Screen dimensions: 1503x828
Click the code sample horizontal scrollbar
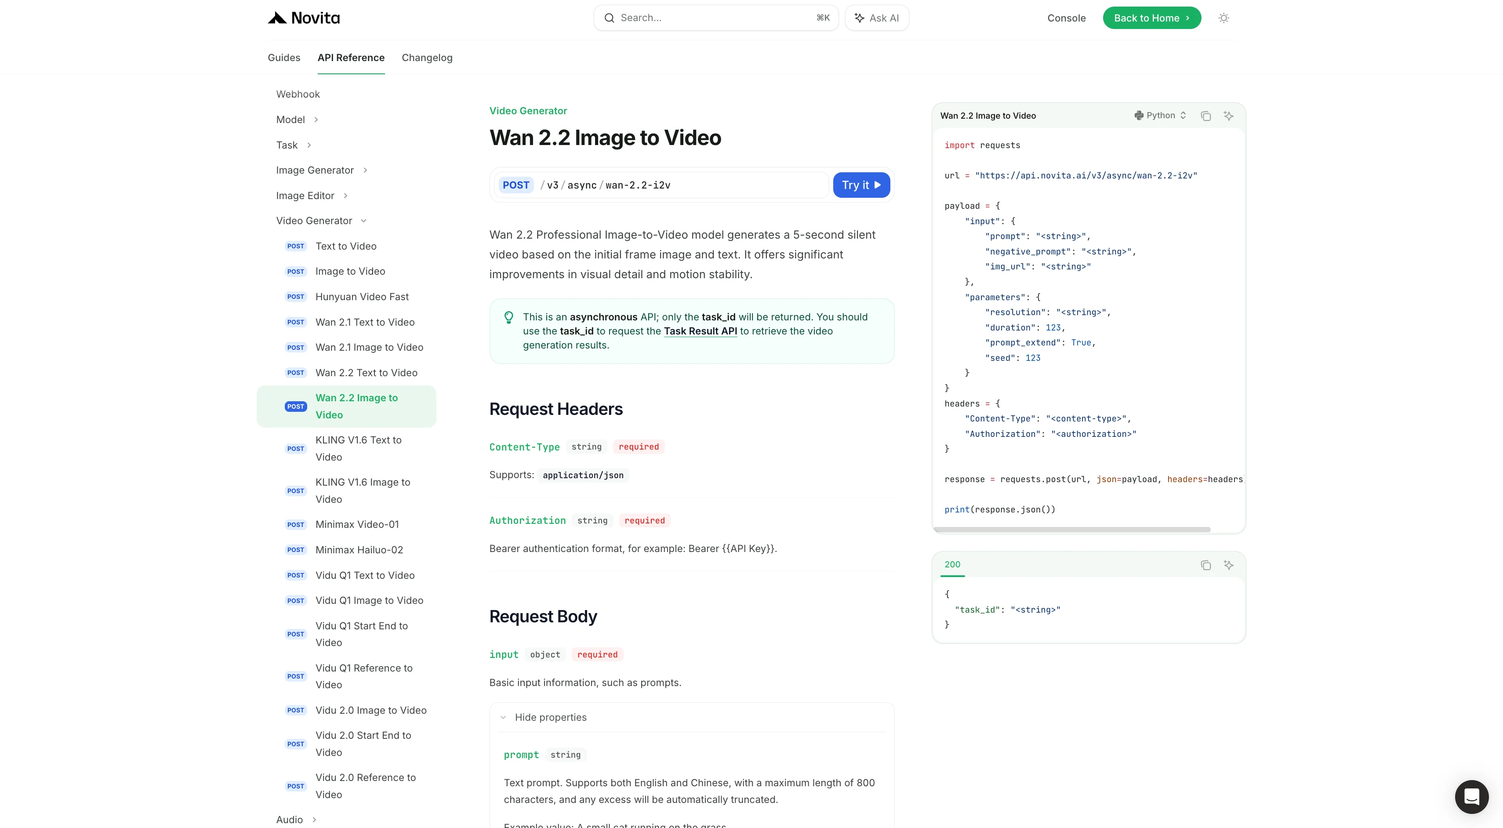coord(1072,530)
